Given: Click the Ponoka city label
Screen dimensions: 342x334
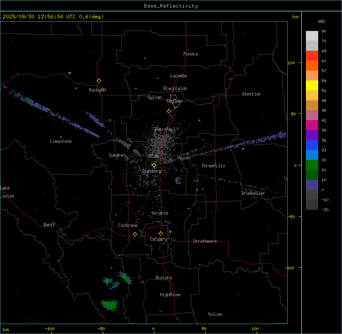Looking at the screenshot, I should click(x=190, y=54).
